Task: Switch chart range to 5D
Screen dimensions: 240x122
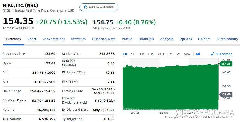Action: 133,54
